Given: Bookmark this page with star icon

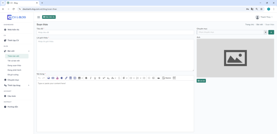Looking at the screenshot, I should click(x=262, y=9).
